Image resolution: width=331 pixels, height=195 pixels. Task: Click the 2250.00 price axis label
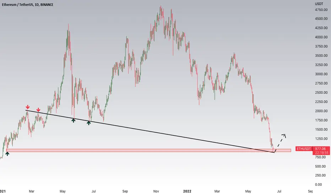(321, 102)
